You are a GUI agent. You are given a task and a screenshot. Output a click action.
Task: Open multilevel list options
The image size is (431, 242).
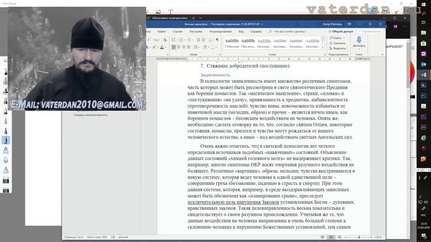pos(190,40)
